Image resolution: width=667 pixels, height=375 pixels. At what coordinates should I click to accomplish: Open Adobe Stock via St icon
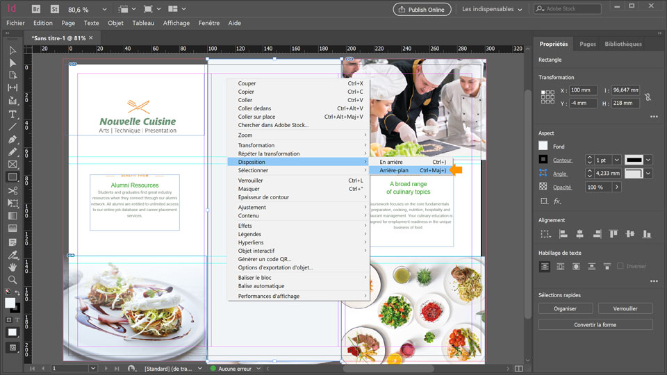[x=54, y=9]
